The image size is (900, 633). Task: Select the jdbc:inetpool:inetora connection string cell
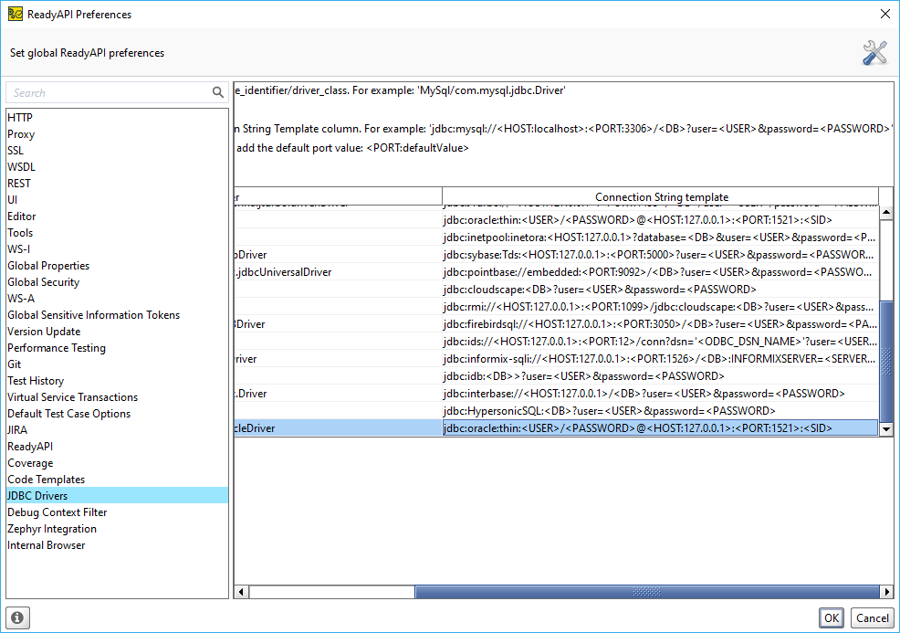(x=661, y=237)
